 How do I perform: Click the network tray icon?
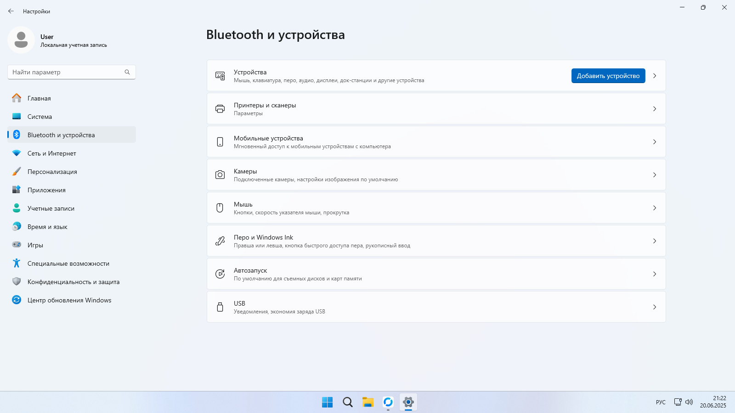click(678, 402)
